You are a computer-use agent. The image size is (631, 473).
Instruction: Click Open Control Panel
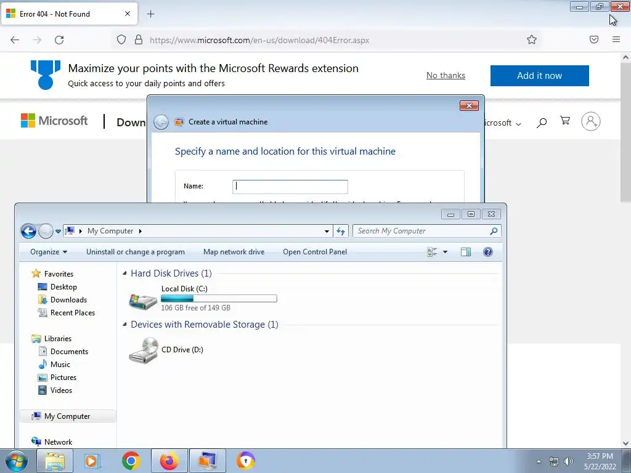[x=315, y=252]
